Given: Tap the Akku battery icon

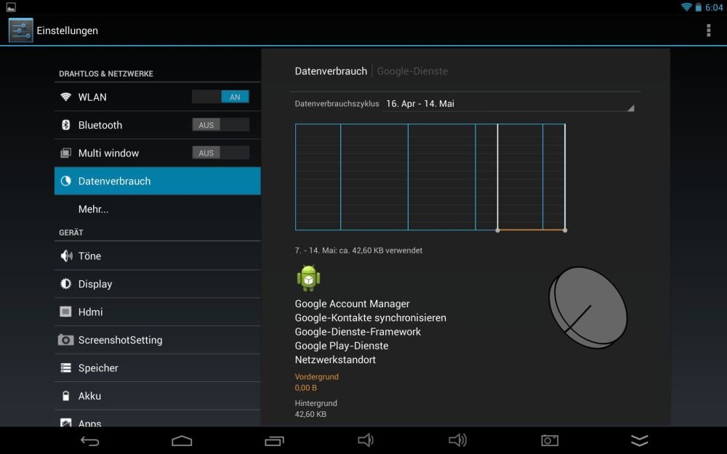Looking at the screenshot, I should tap(66, 396).
